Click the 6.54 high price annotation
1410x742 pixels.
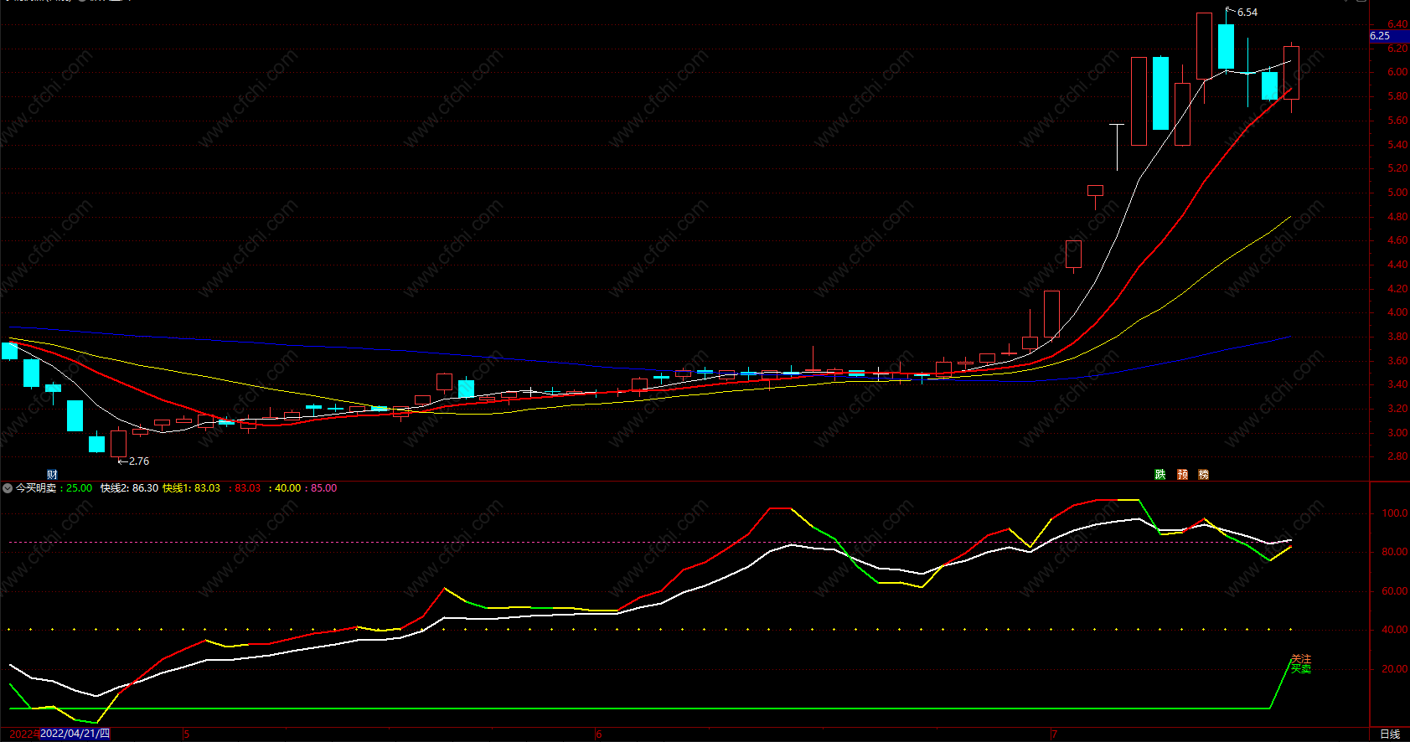pyautogui.click(x=1247, y=13)
